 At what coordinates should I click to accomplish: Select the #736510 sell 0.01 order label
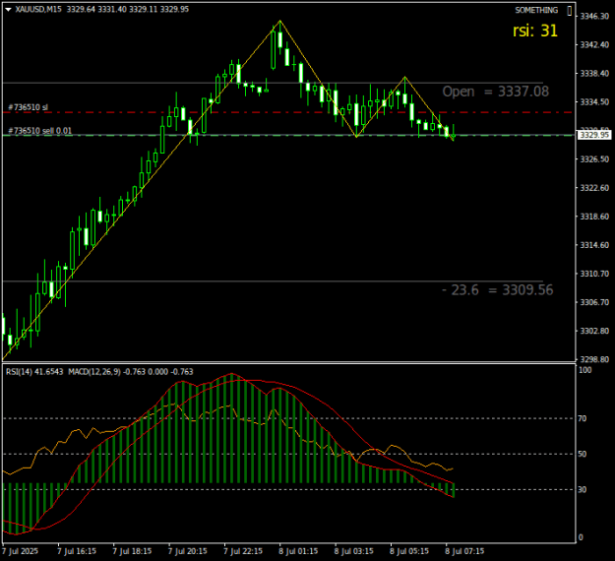tap(40, 131)
